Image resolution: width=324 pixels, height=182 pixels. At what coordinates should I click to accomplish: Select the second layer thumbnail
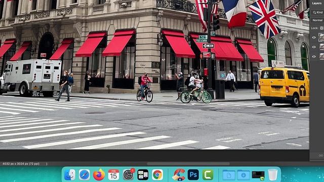pos(321,47)
